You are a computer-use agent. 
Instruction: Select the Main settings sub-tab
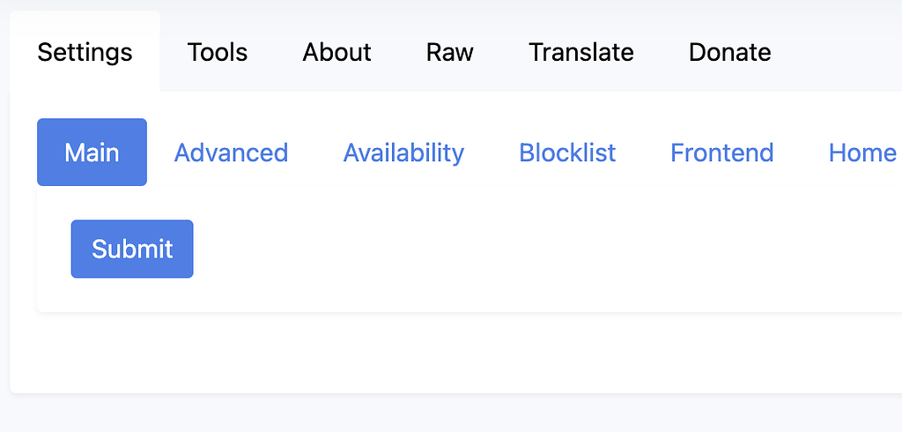[x=92, y=153]
